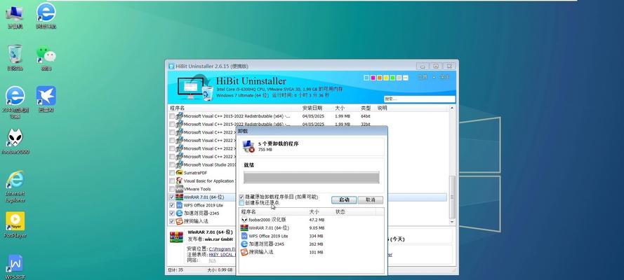Click 启动 button to start uninstall
The image size is (624, 280).
pos(344,200)
